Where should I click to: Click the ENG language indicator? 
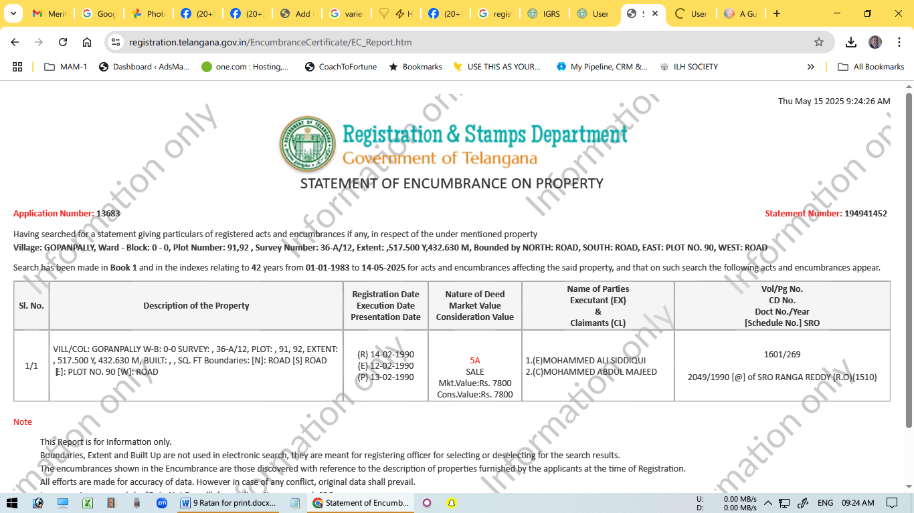826,503
